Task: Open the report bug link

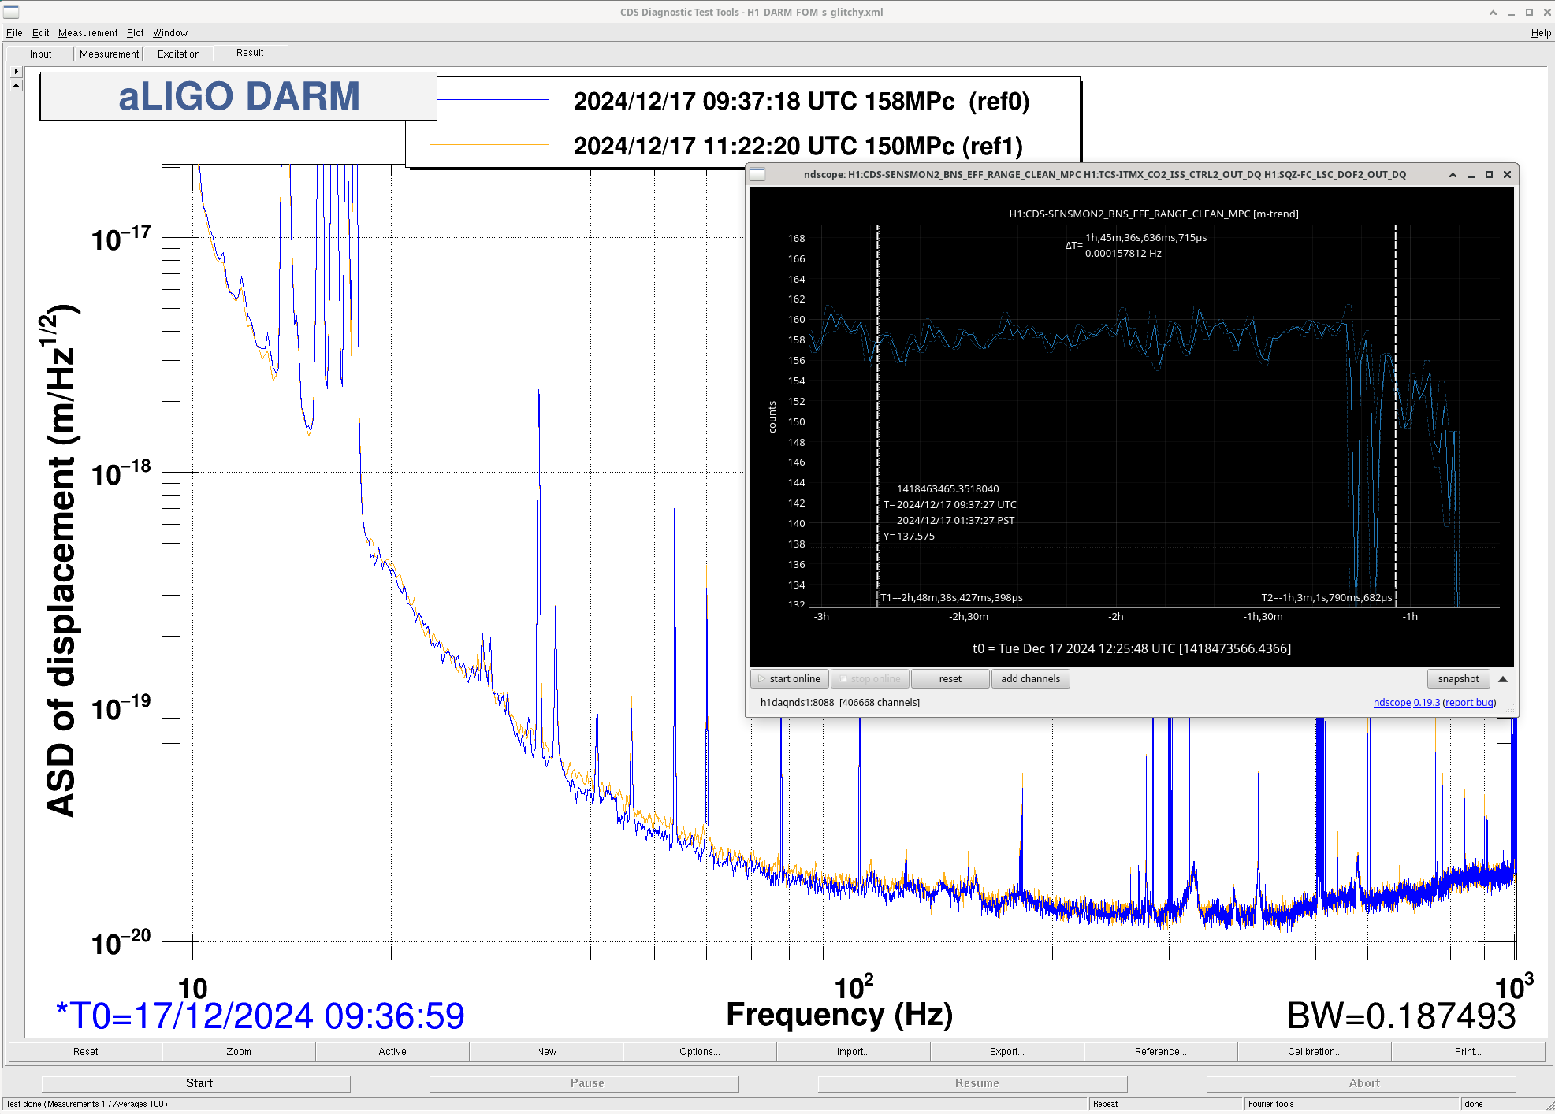Action: [x=1469, y=703]
